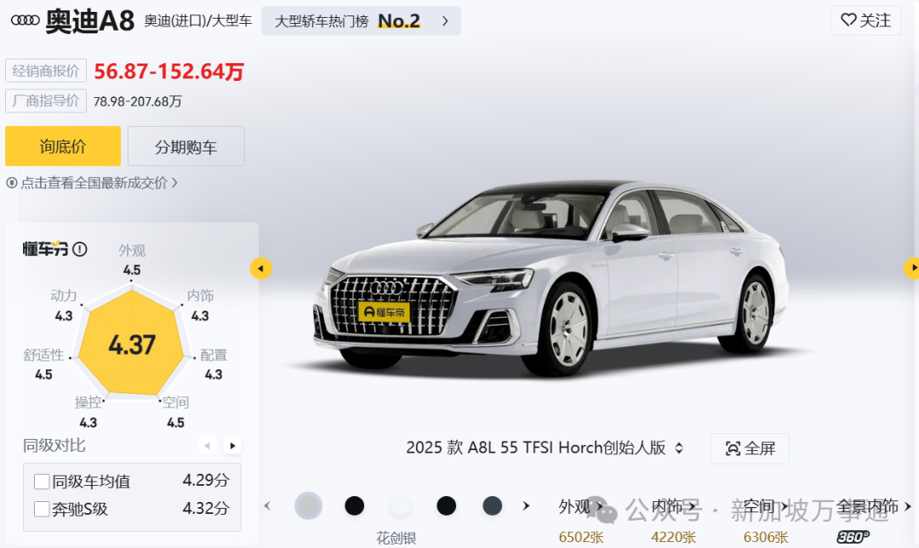Expand the 2025款 A8L 55 TFSI model selector

click(545, 448)
